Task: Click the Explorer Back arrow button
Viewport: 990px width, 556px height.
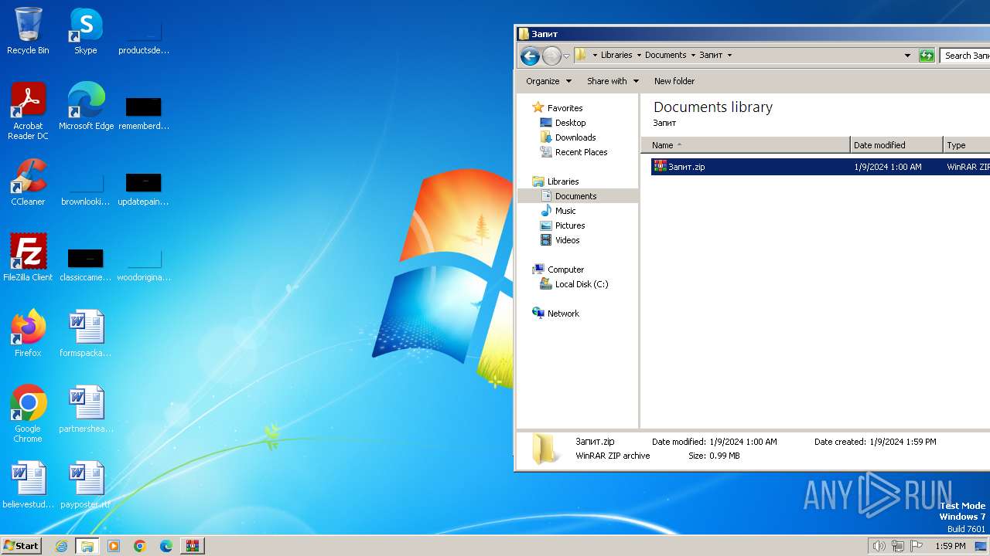Action: point(530,56)
